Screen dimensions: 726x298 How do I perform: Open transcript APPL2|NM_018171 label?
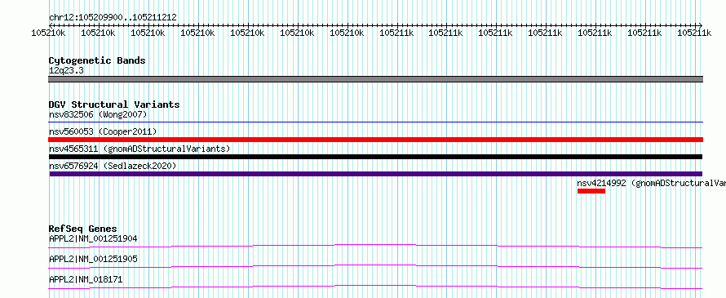pyautogui.click(x=86, y=279)
